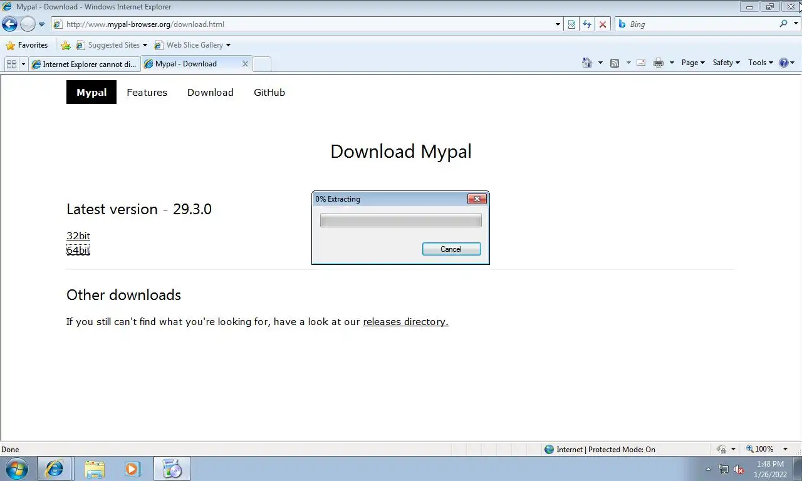802x481 pixels.
Task: Click the privacy padlock icon in status bar
Action: pos(722,449)
